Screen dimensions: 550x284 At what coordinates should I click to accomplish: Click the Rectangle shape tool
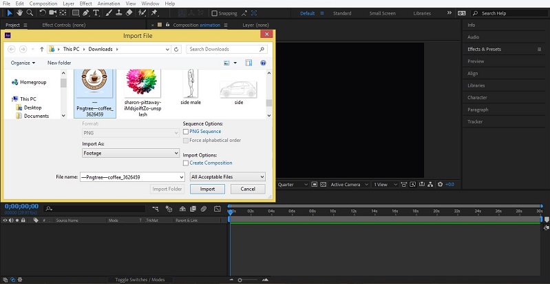(76, 13)
